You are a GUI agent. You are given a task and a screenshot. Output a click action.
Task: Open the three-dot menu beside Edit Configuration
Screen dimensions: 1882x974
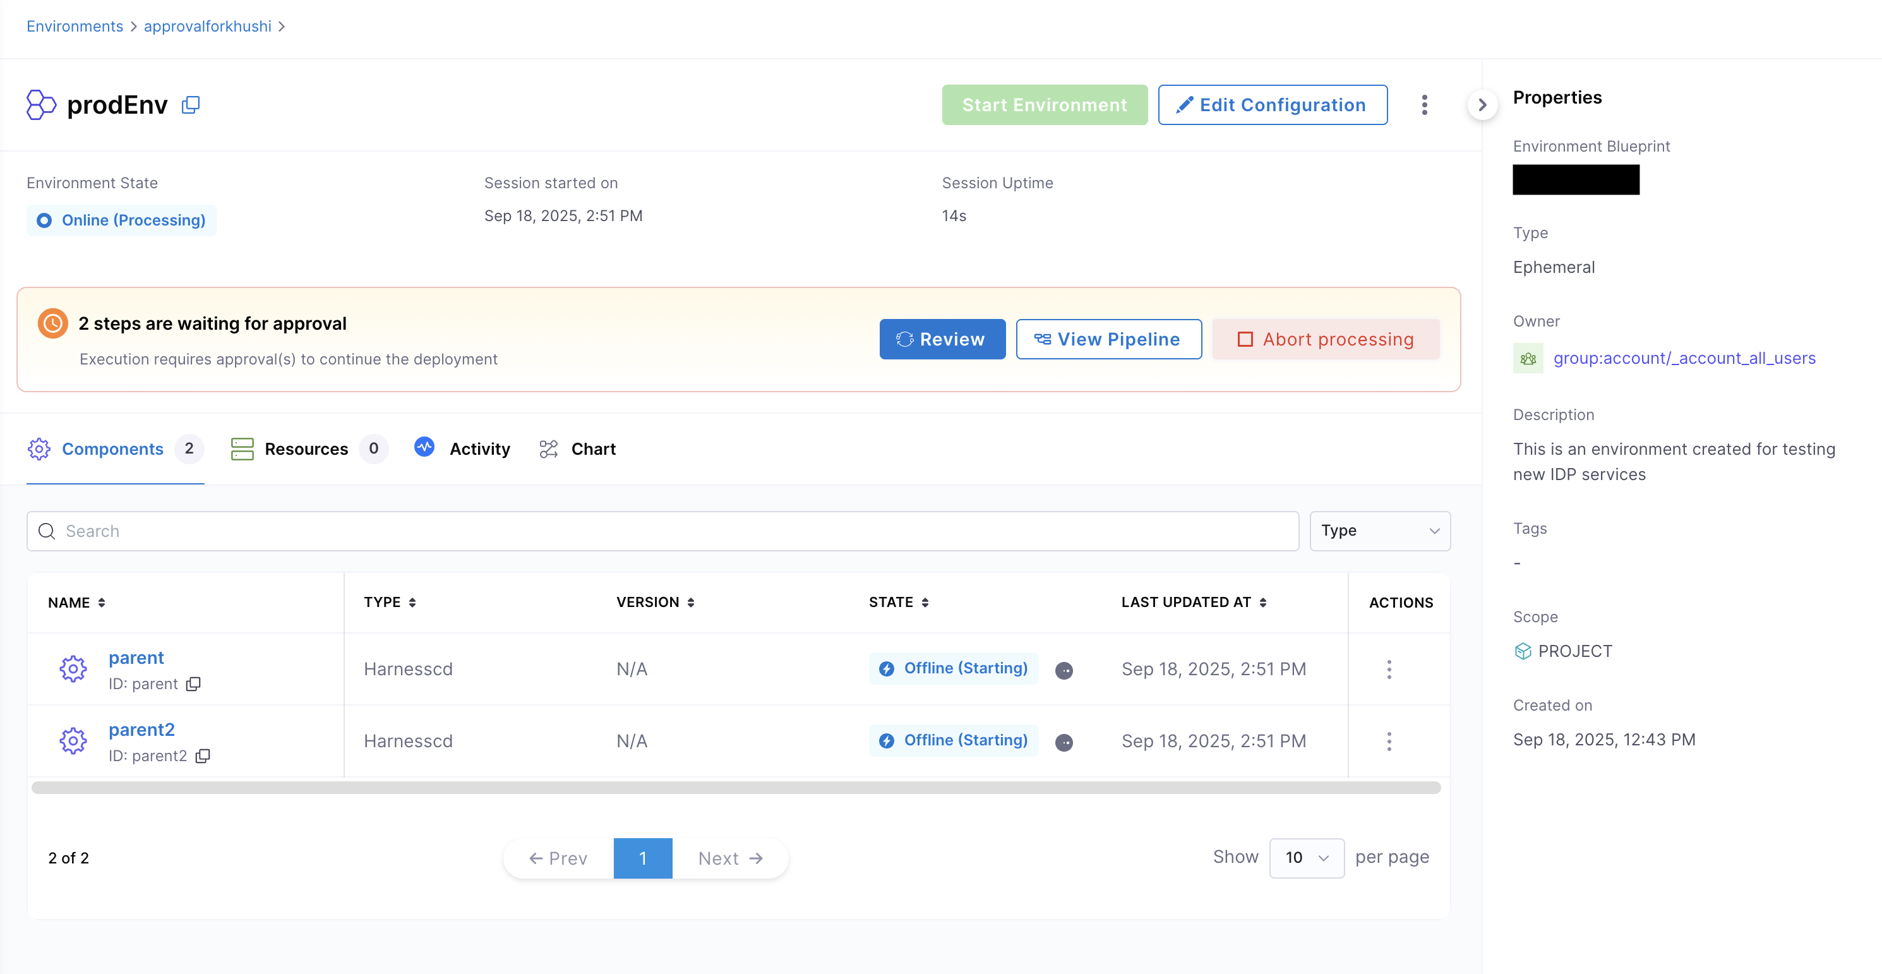tap(1424, 104)
